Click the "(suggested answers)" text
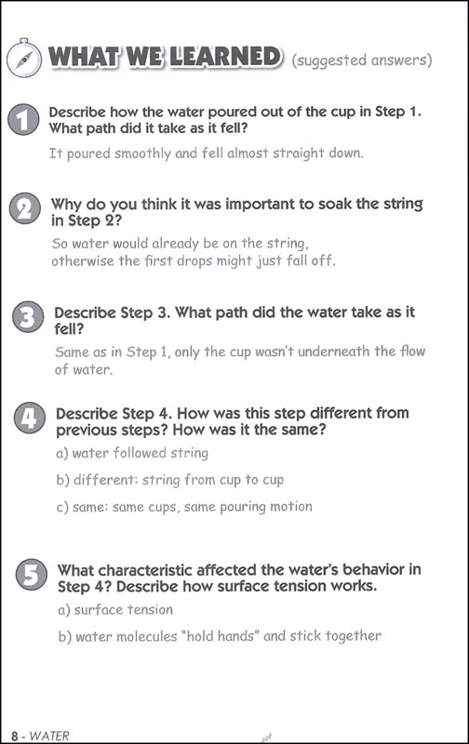 pyautogui.click(x=362, y=60)
